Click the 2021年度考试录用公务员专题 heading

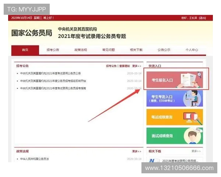92,36
